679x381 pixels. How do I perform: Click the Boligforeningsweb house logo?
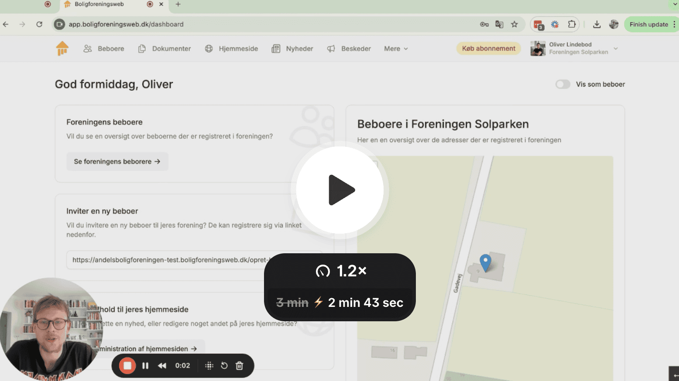pos(62,48)
